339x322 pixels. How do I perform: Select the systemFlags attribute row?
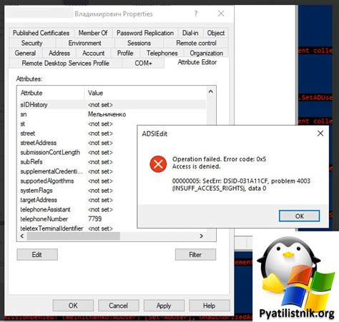pyautogui.click(x=77, y=191)
